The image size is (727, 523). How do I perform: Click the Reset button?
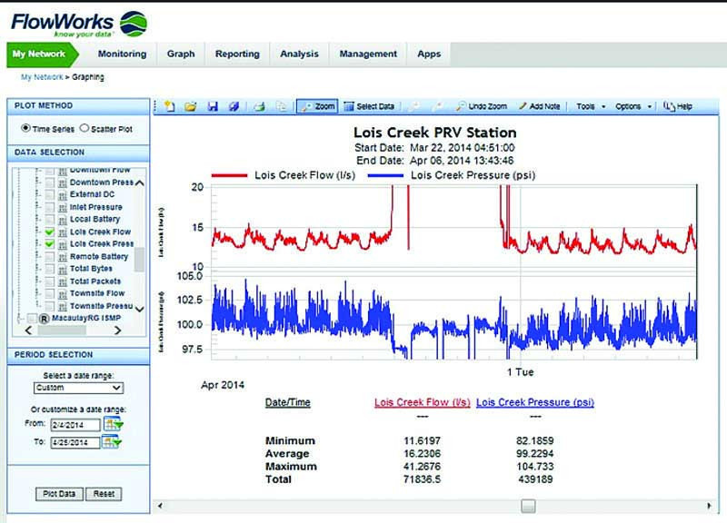pos(104,494)
